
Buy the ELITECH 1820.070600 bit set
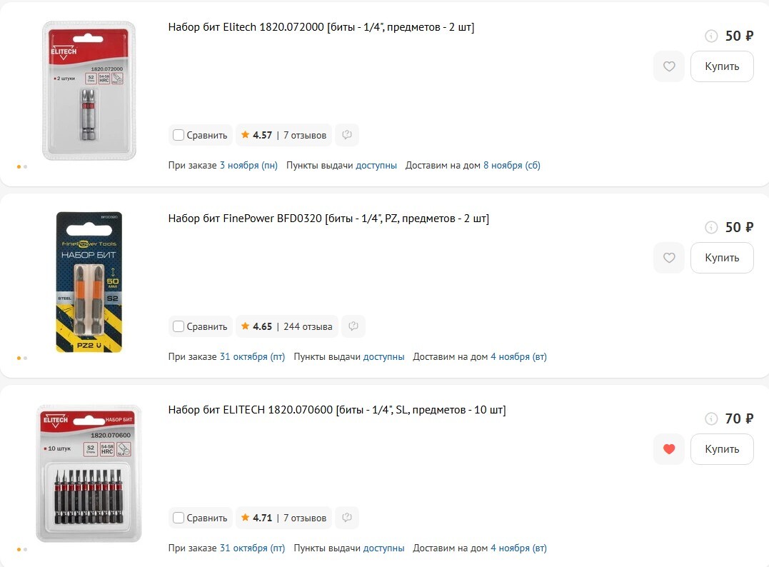point(721,449)
